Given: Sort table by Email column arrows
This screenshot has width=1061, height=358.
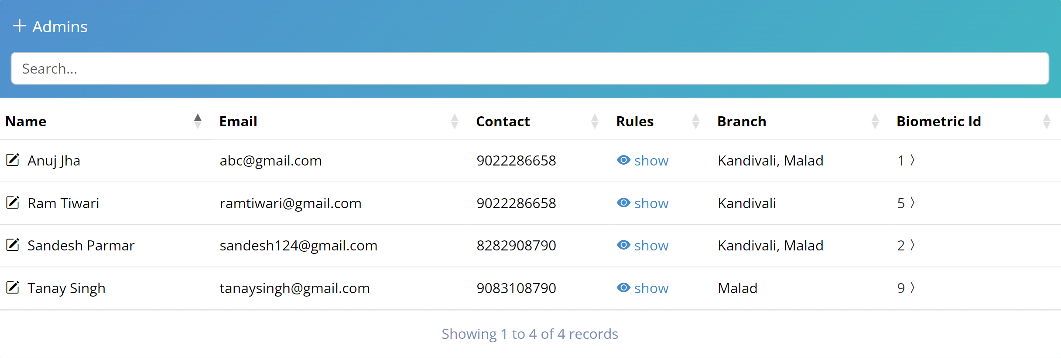Looking at the screenshot, I should (x=455, y=121).
